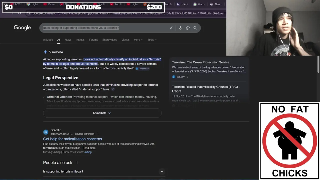
Task: Click the magnifier search button
Action: (195, 28)
